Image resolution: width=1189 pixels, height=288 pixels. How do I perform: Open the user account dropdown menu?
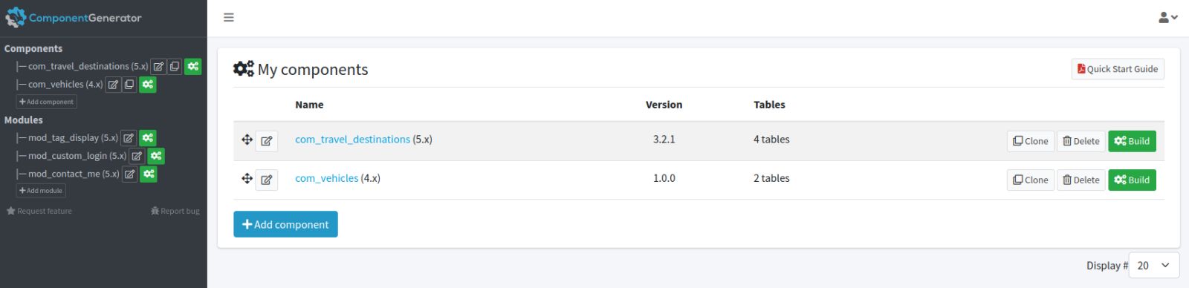1168,17
